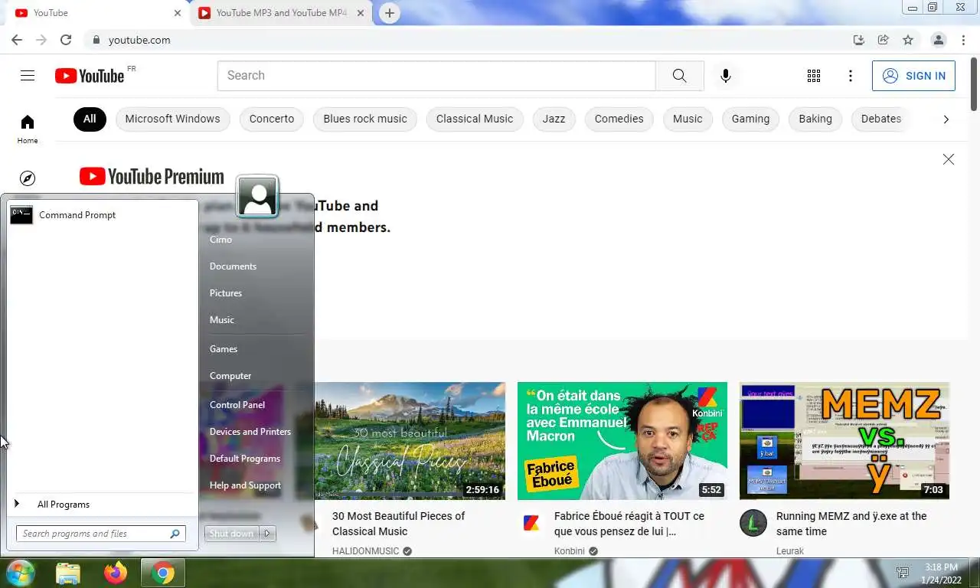Click the SIGN IN button
This screenshot has width=980, height=588.
pos(913,76)
